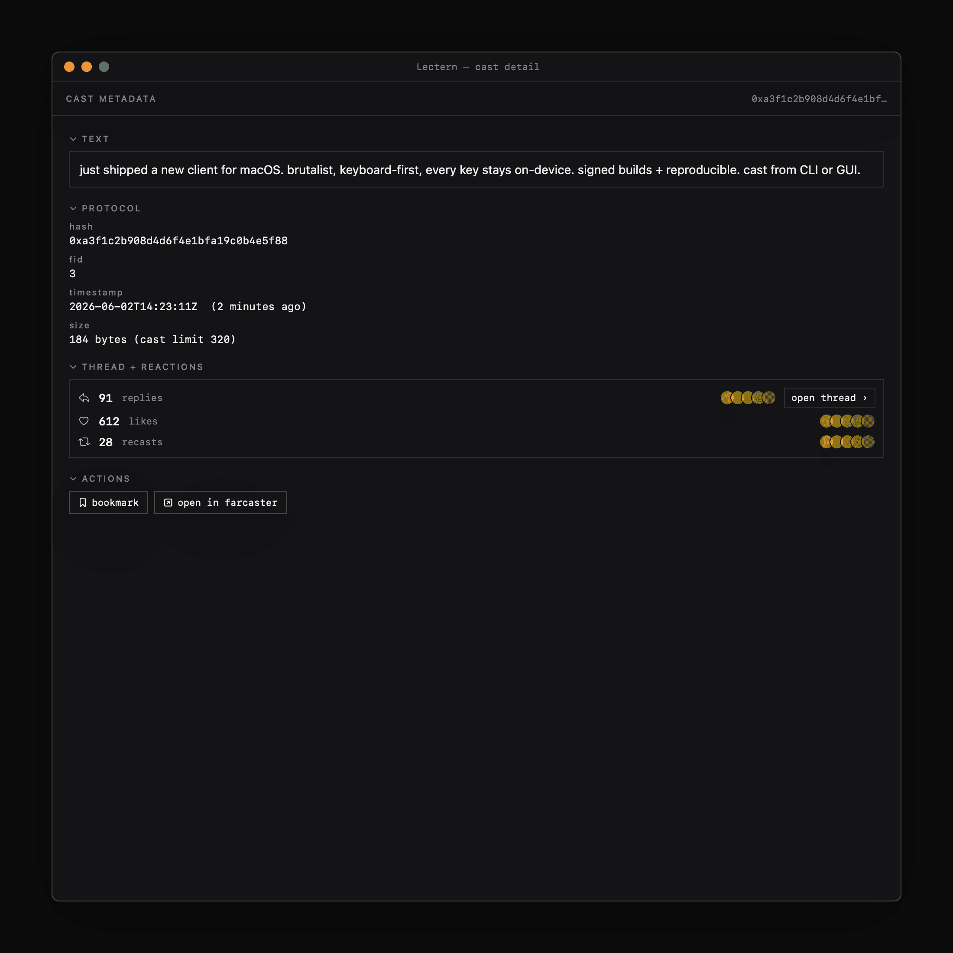Collapse the PROTOCOL section chevron
This screenshot has width=953, height=953.
click(x=73, y=208)
